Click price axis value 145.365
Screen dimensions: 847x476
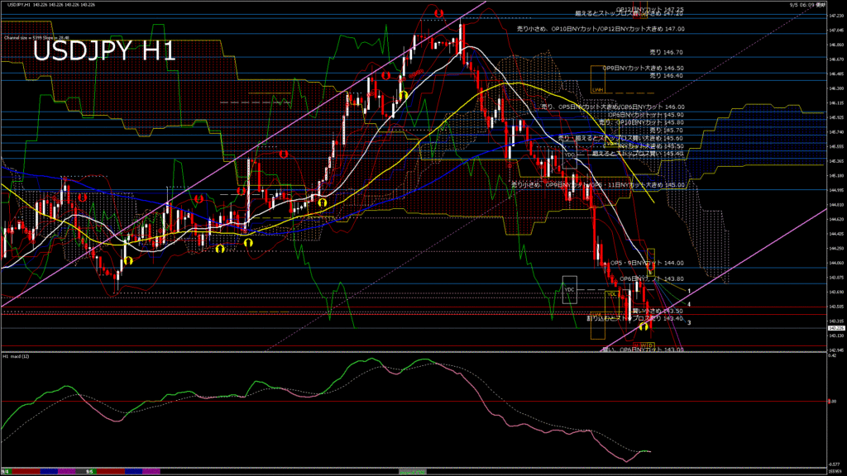pyautogui.click(x=836, y=161)
